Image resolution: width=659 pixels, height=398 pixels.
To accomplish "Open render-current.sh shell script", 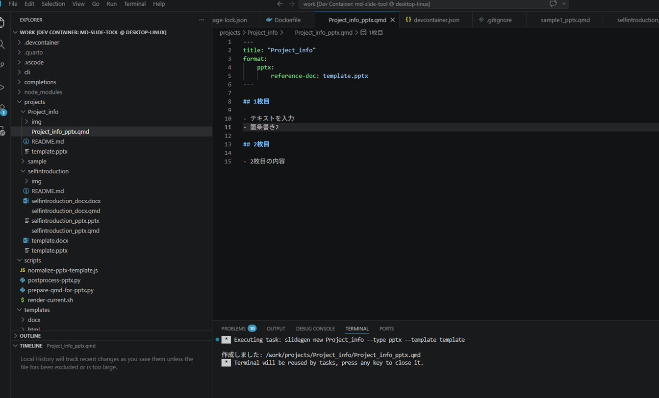I will pos(50,300).
